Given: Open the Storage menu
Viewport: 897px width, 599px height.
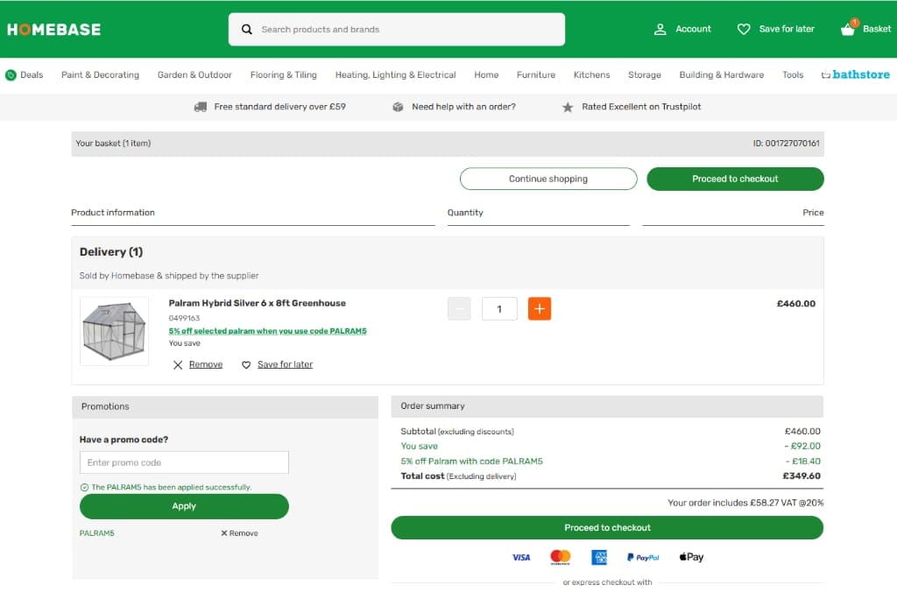Looking at the screenshot, I should [x=644, y=75].
